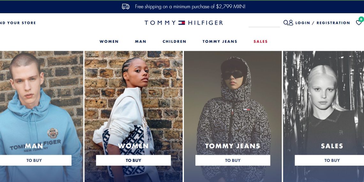The image size is (364, 182).
Task: Click To Buy under Women
Action: [133, 160]
